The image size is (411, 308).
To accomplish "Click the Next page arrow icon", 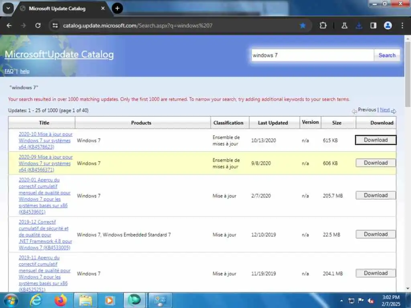I will pos(393,111).
